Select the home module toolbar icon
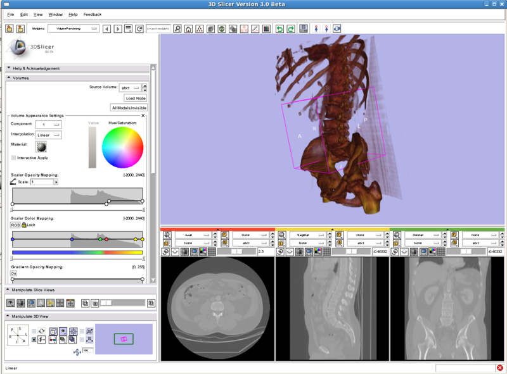507x374 pixels. tap(189, 28)
